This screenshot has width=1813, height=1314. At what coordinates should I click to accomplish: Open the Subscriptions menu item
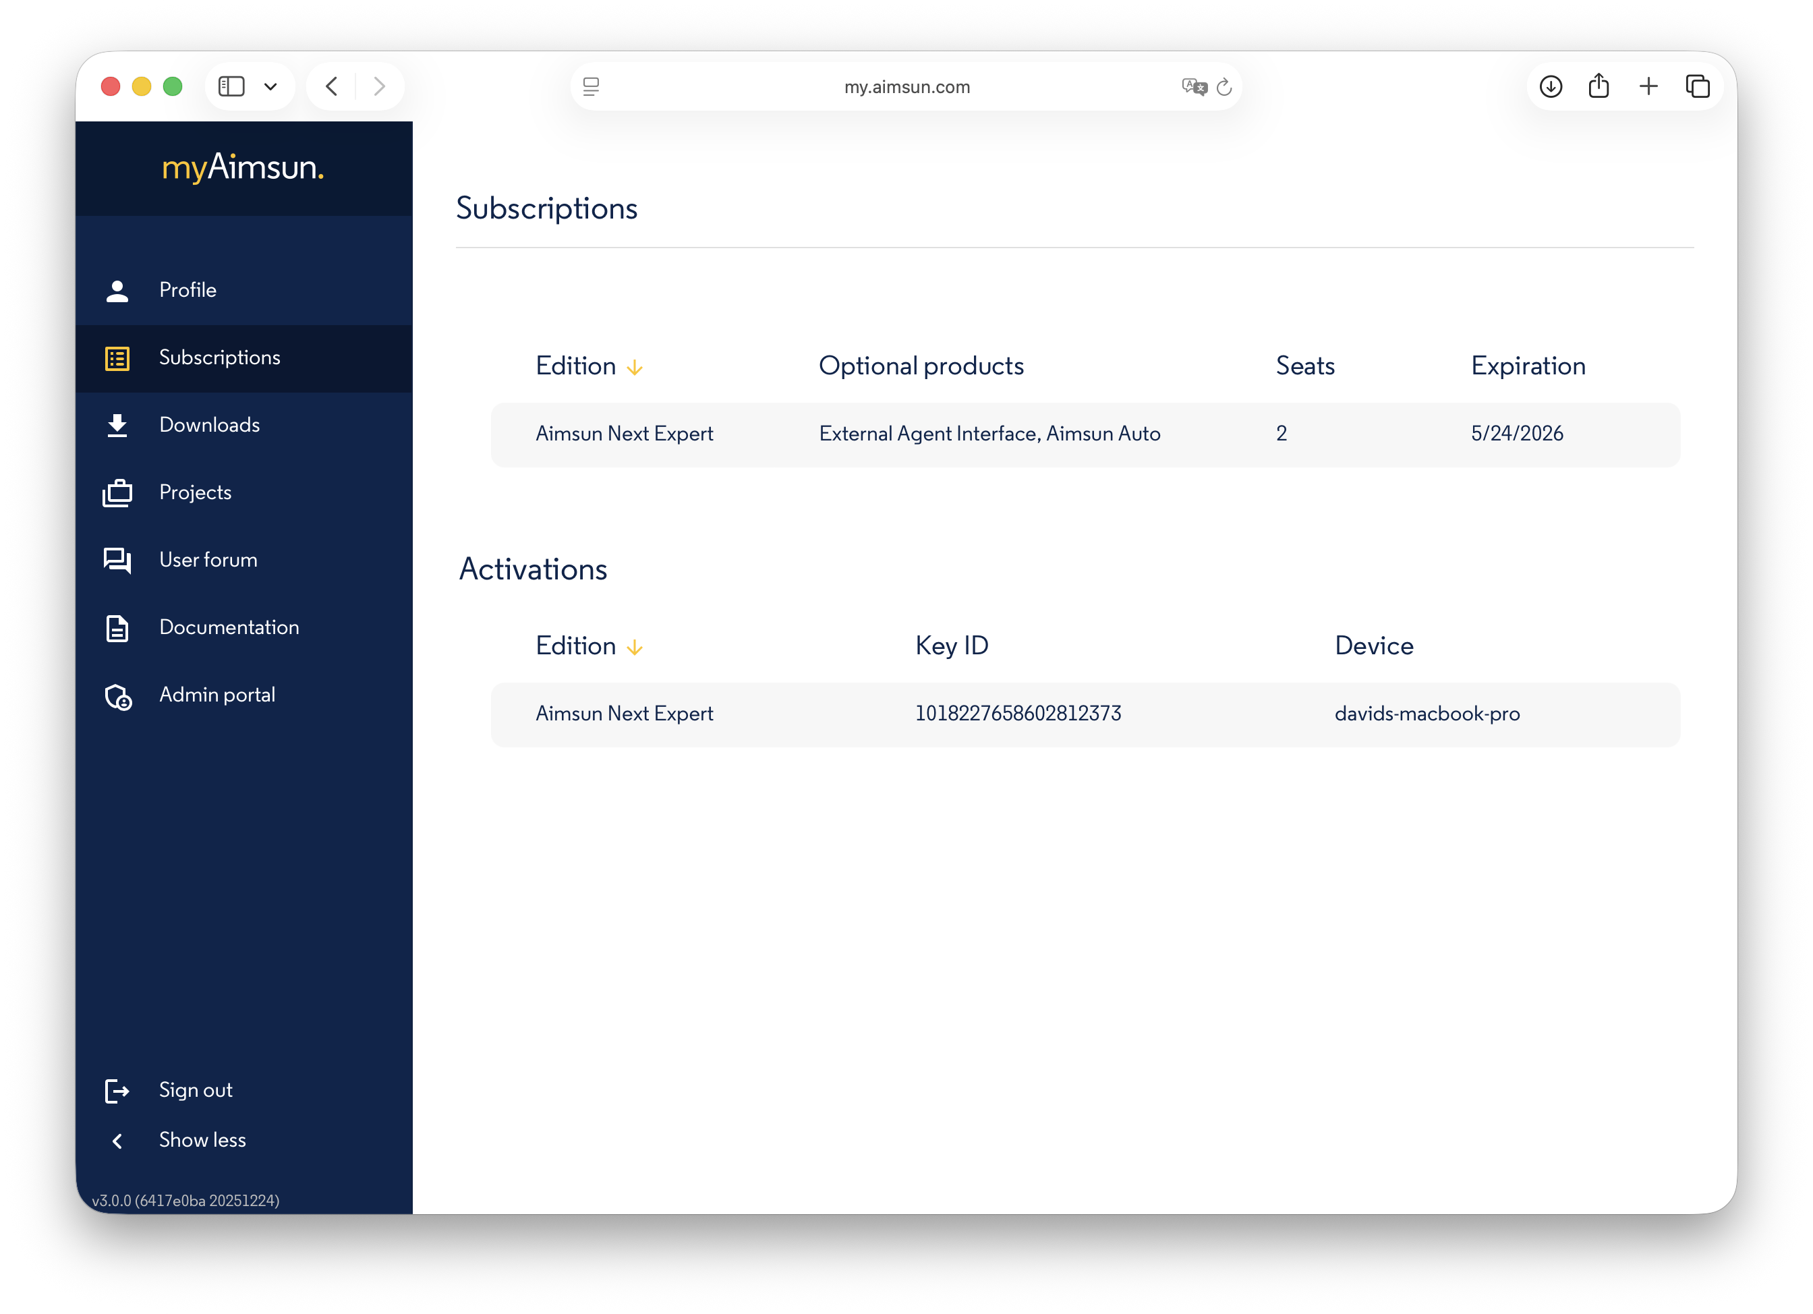(219, 358)
